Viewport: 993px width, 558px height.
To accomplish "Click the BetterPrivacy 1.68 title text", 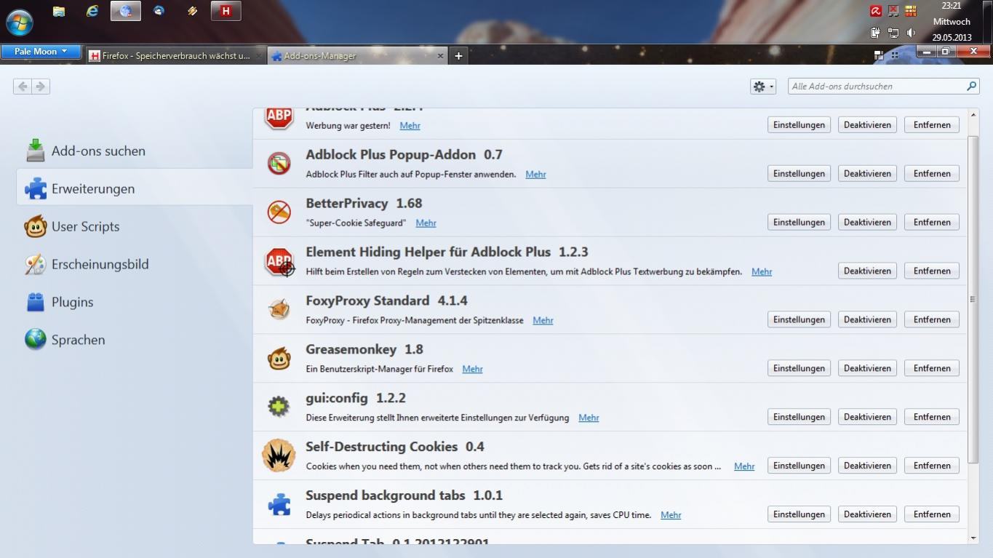I will 364,203.
